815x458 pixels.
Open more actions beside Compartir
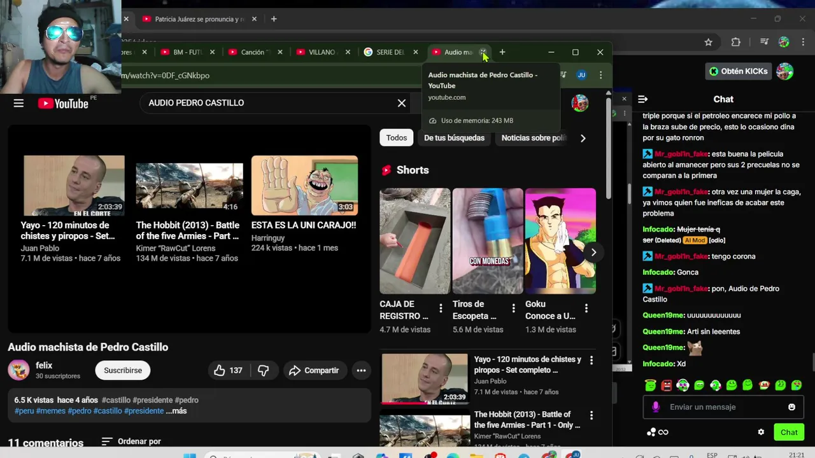[x=361, y=370]
